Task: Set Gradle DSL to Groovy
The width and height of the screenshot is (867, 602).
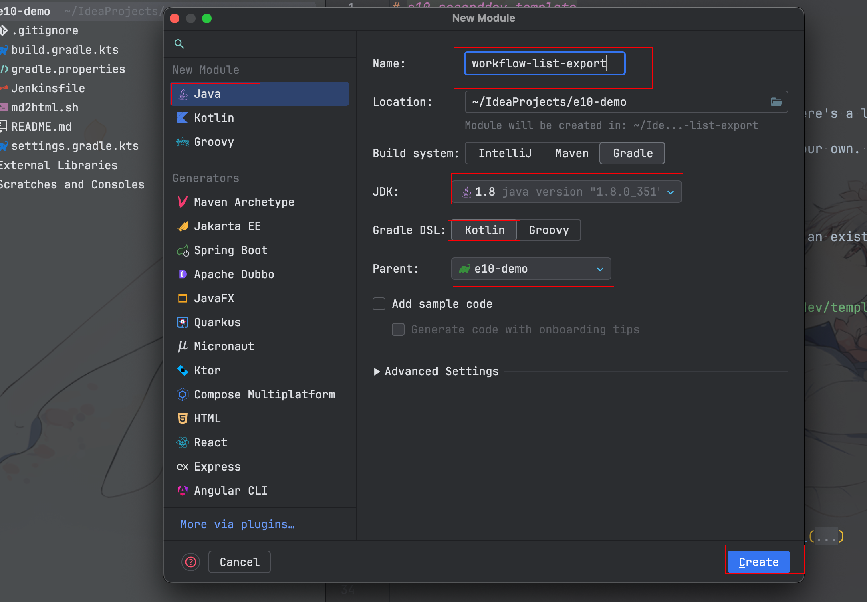Action: 548,230
